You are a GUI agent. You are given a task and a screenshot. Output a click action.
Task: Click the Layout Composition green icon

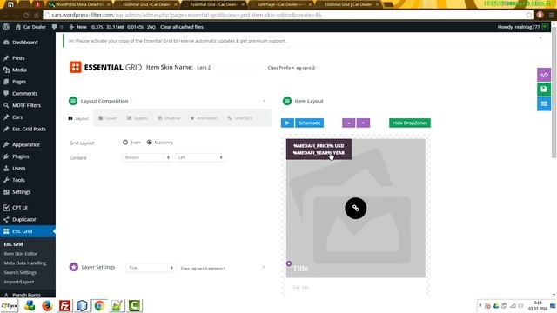73,101
